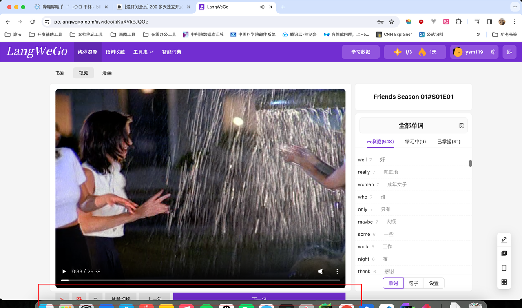Click the star 1/3 daily goal indicator

pyautogui.click(x=403, y=52)
